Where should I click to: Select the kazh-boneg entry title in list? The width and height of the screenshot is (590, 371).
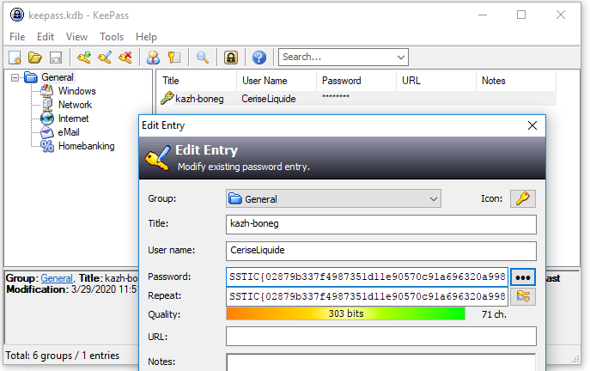(x=199, y=99)
